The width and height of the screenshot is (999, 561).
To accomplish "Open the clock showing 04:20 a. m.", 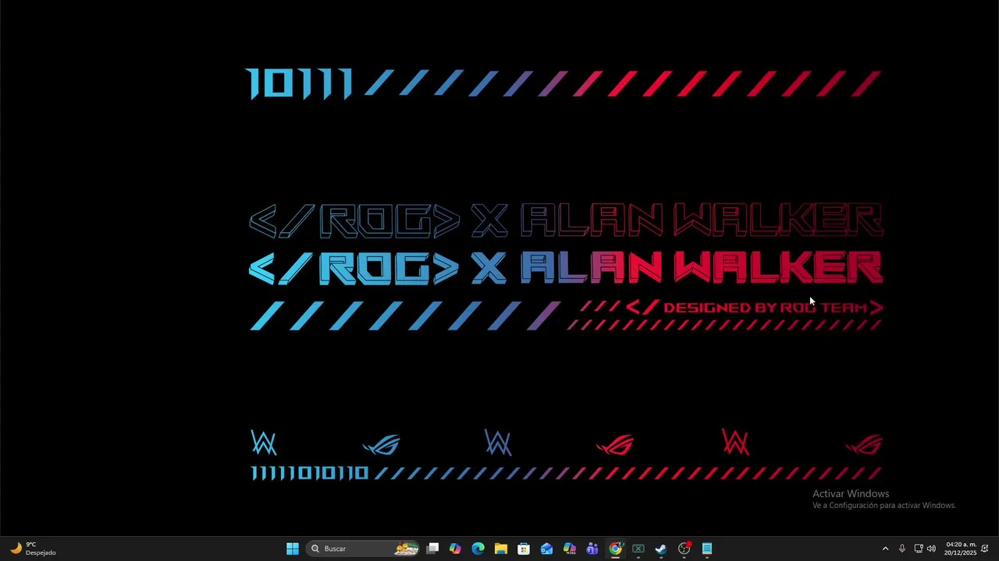I will click(961, 549).
